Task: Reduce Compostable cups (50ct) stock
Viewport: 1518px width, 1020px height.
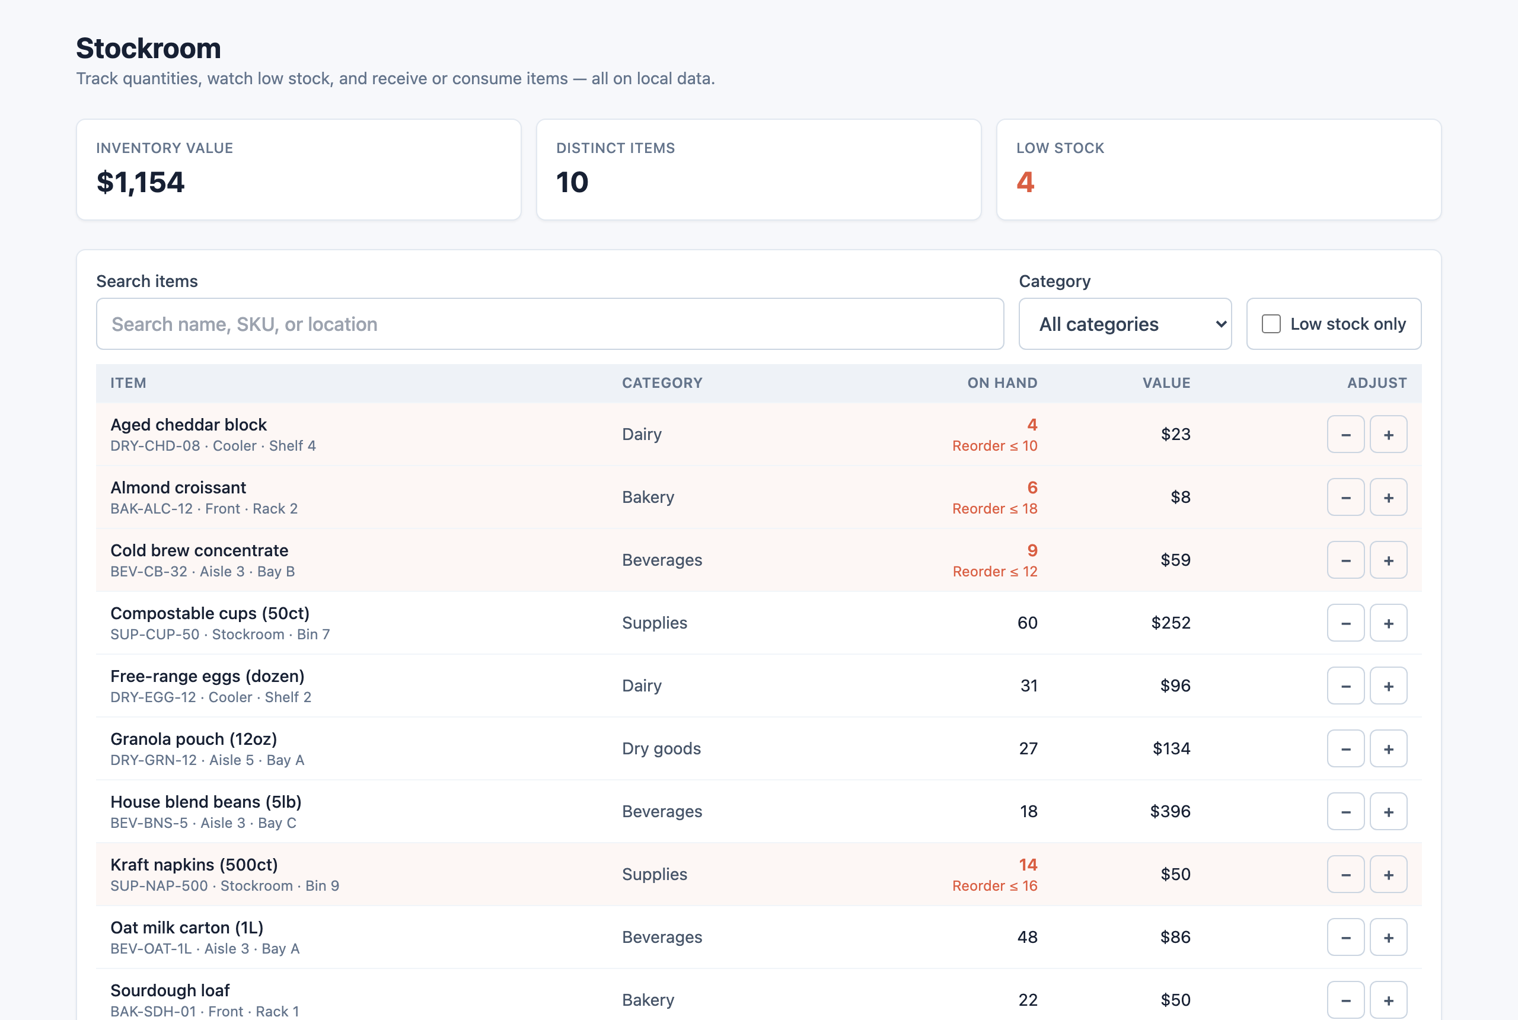Action: click(1345, 623)
